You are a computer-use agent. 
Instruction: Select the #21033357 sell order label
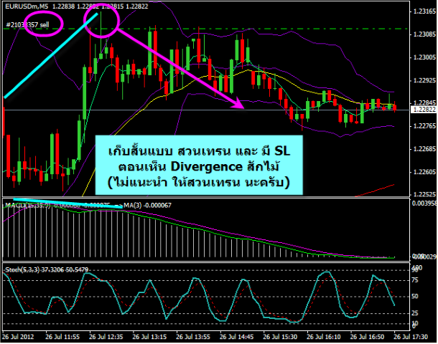[x=28, y=25]
